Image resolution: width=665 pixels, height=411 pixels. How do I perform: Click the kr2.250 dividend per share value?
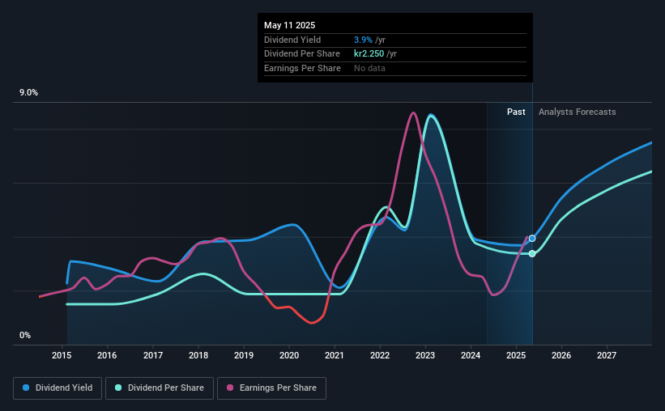[369, 54]
